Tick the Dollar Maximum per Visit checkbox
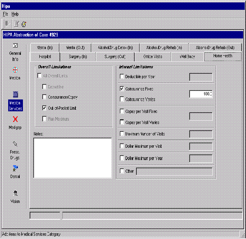This screenshot has height=239, width=246. [x=122, y=146]
